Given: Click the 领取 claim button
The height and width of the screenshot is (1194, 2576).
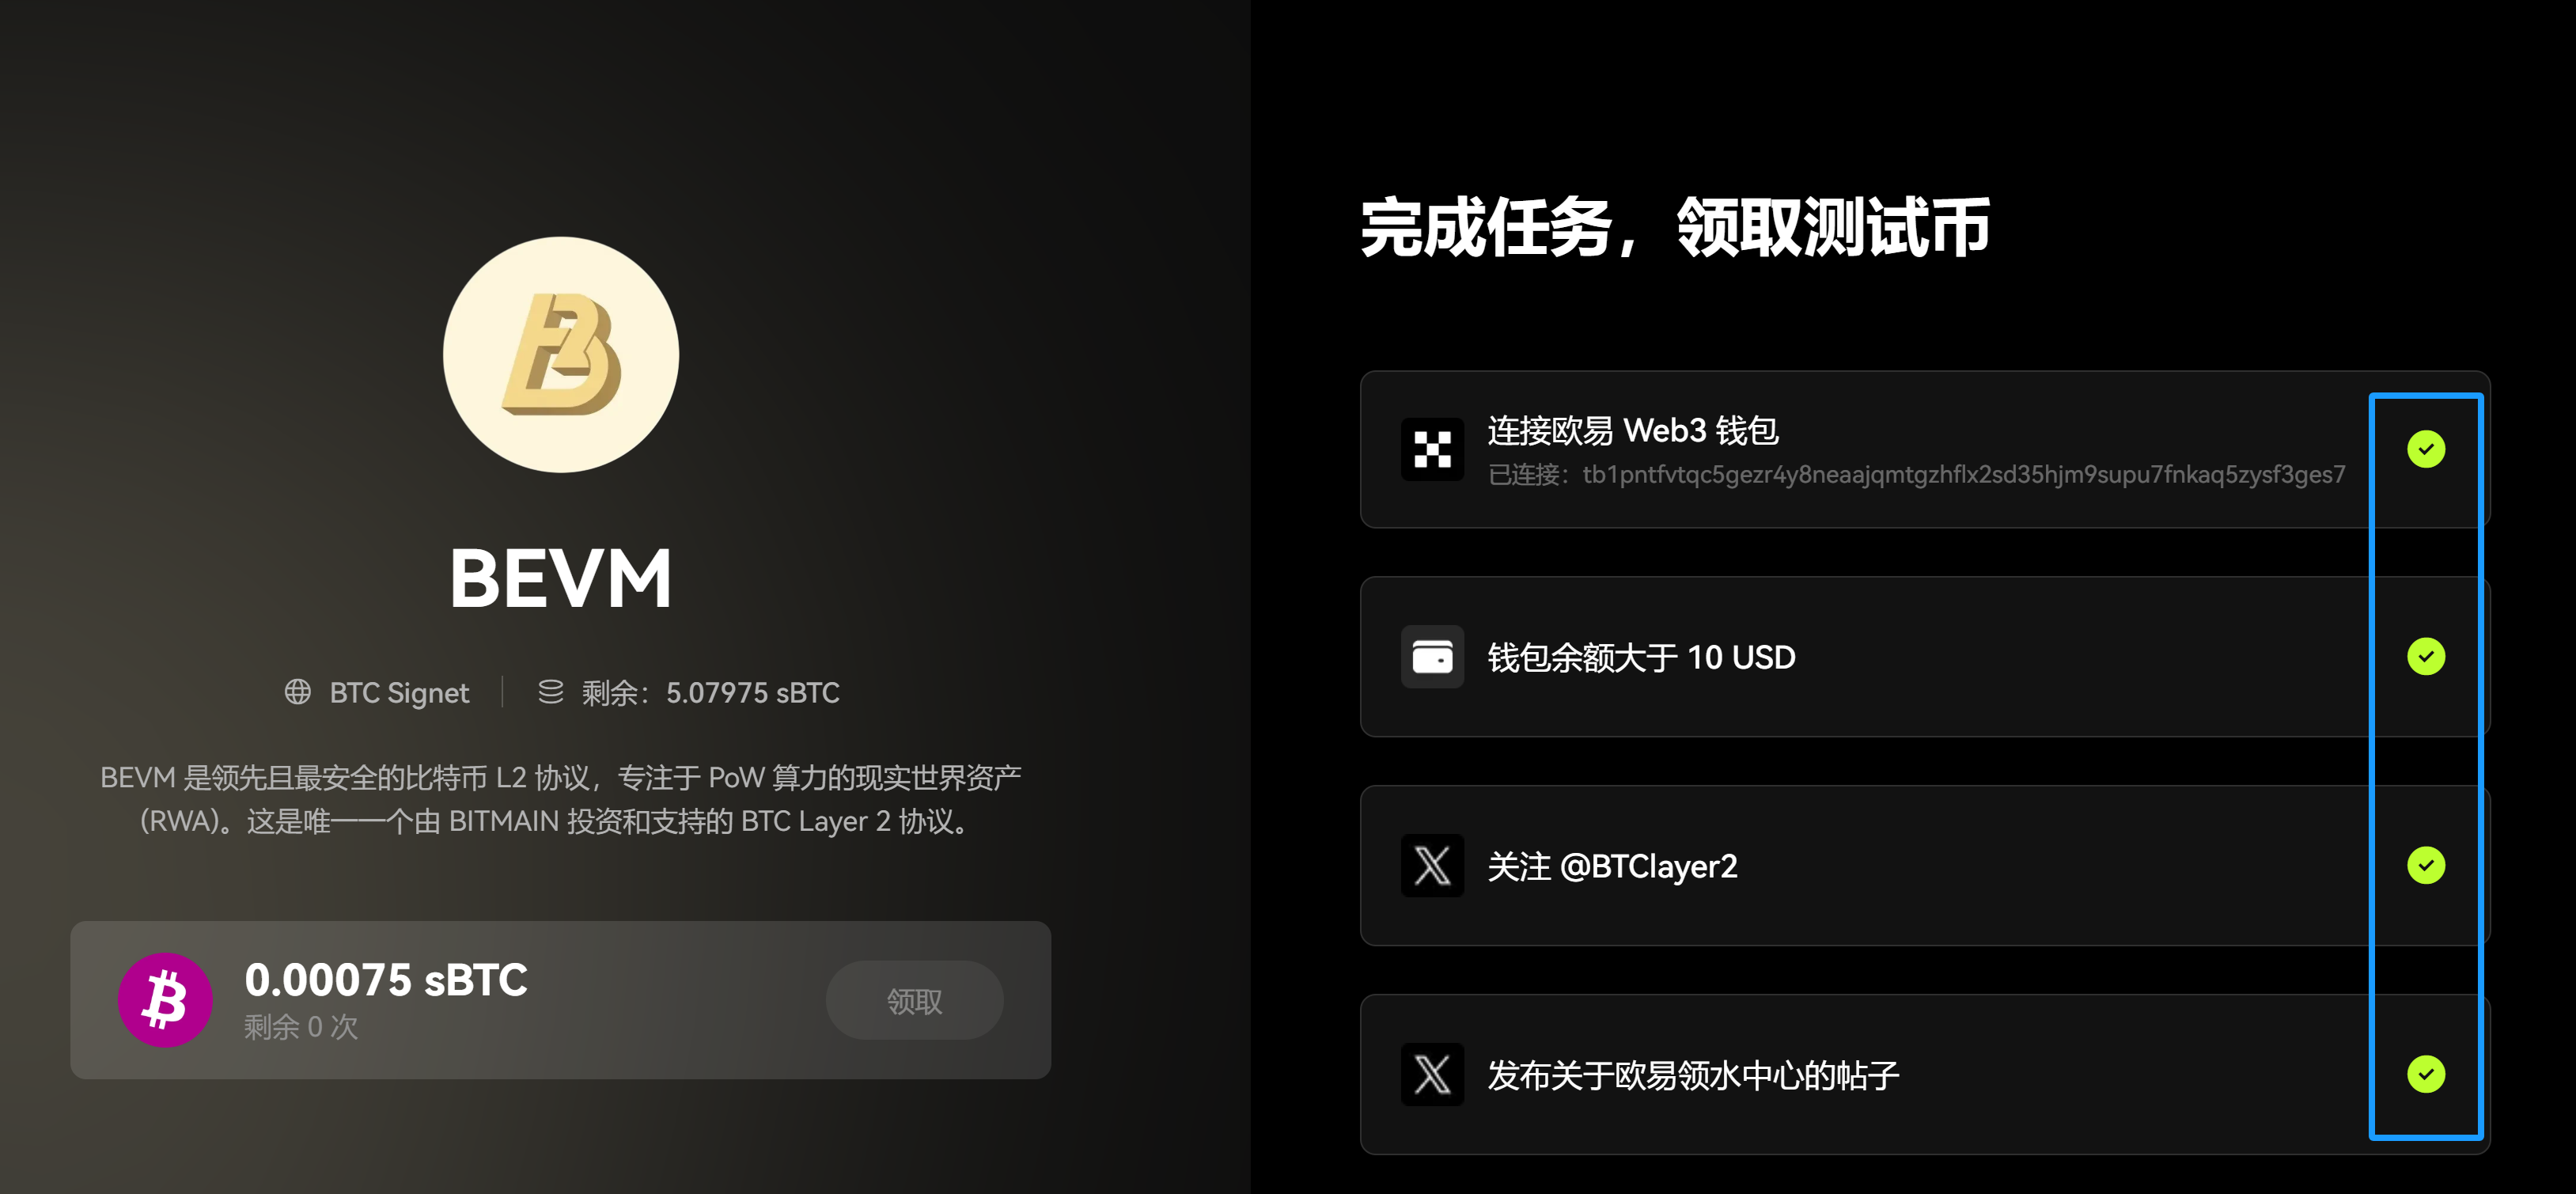Looking at the screenshot, I should (914, 1000).
